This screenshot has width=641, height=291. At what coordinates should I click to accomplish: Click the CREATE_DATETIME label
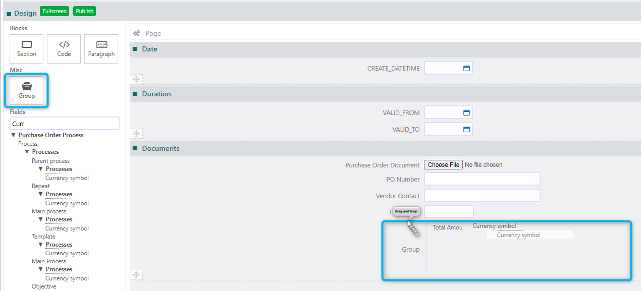[394, 69]
